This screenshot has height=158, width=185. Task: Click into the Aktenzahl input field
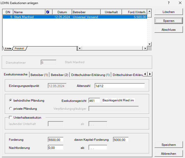point(119,86)
